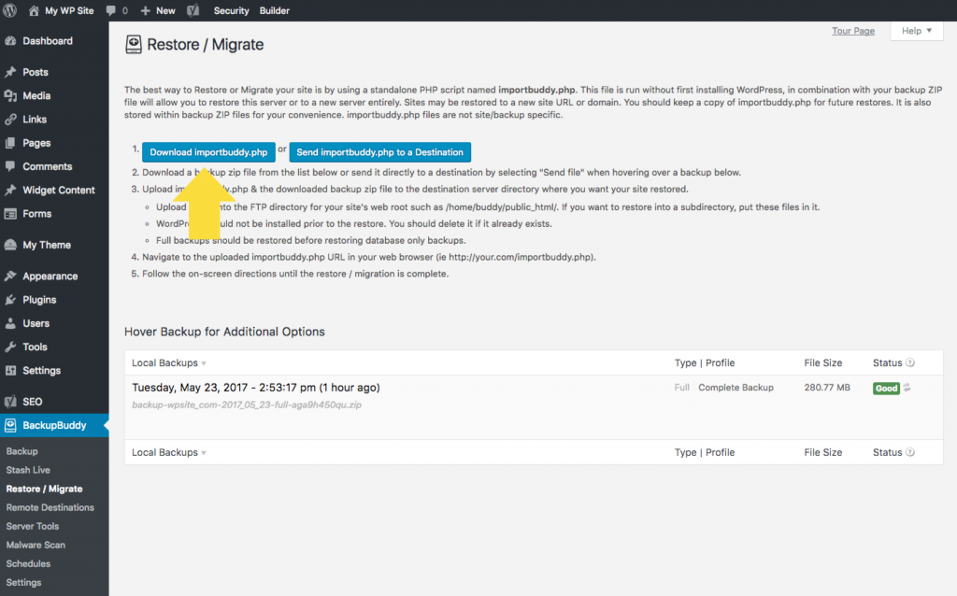The image size is (957, 596).
Task: Click the Tools wrench icon
Action: [x=10, y=347]
